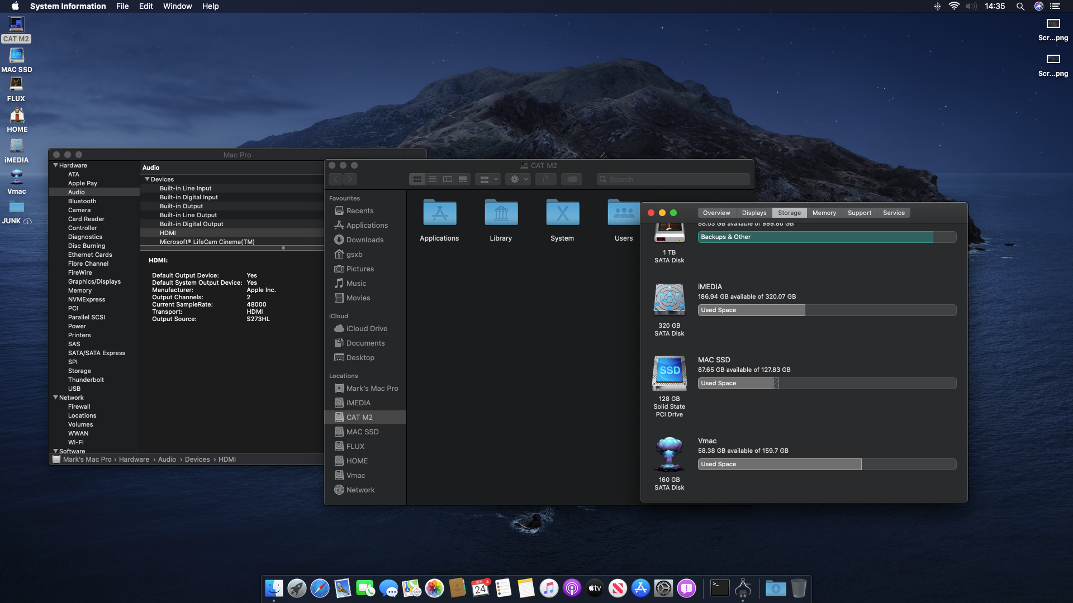Open the System folder icon
Screen dimensions: 1073x603
[562, 213]
